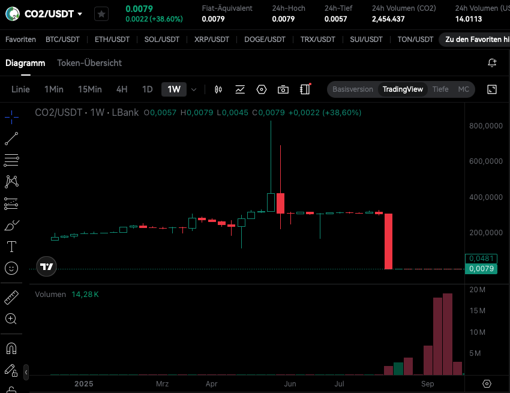The width and height of the screenshot is (510, 393).
Task: Select the 4H interval
Action: pyautogui.click(x=122, y=89)
